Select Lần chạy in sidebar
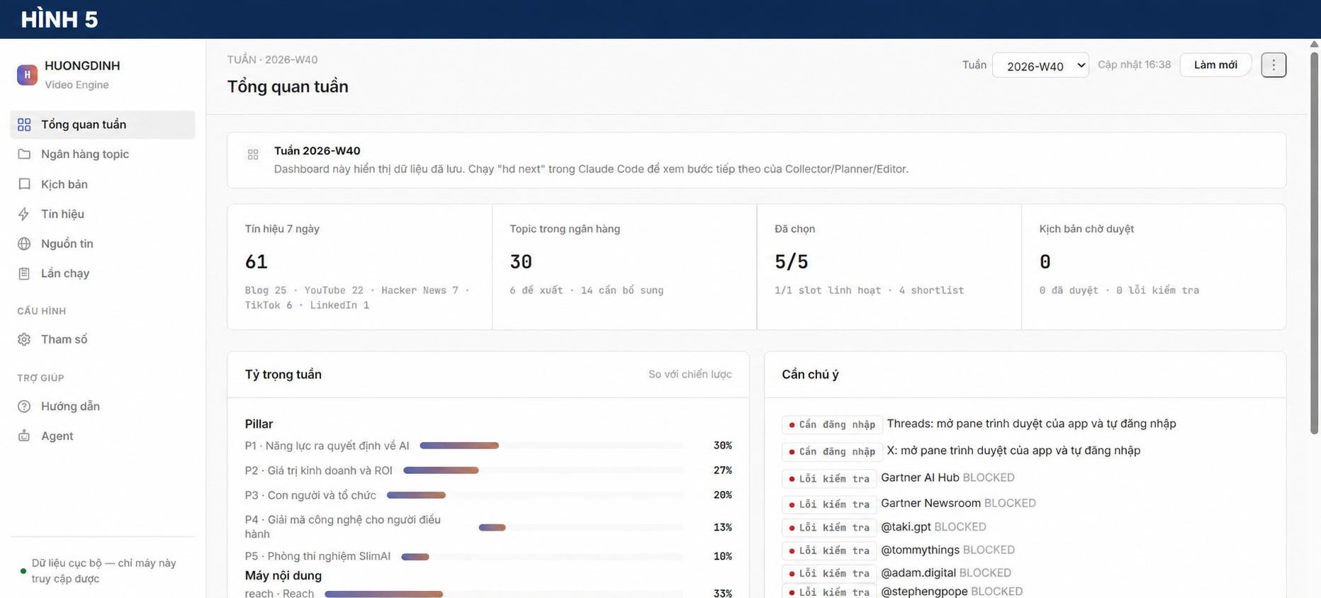Viewport: 1321px width, 598px height. coord(103,273)
